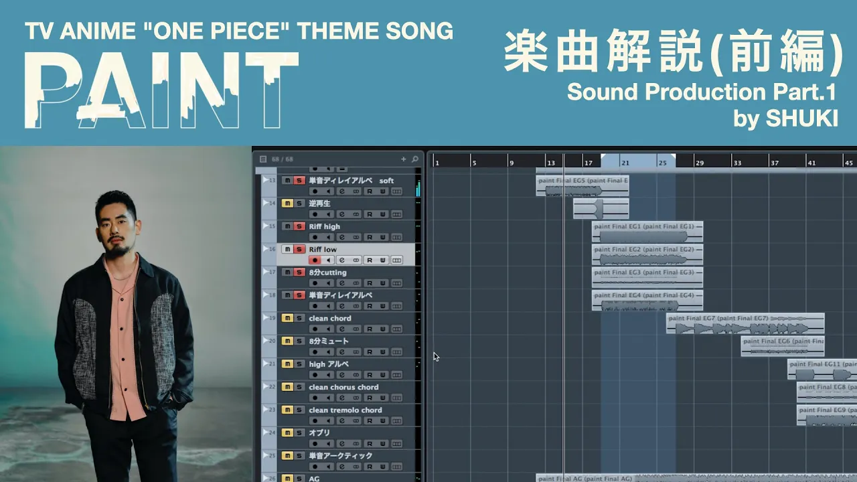Expand automation lane of track 17 8分cutting
Viewport: 857px width, 482px height.
click(x=266, y=272)
